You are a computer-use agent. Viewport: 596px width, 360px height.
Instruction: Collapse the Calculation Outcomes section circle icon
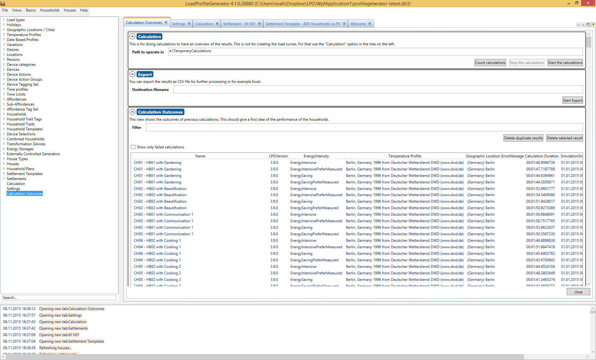pos(132,112)
